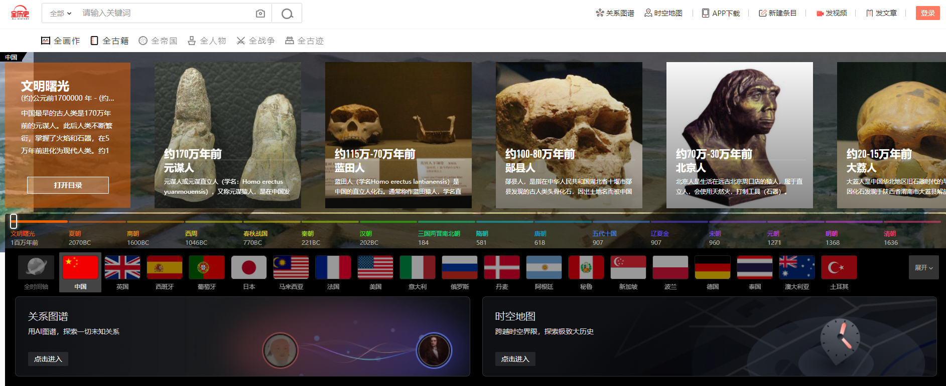
Task: Select the Japan flag icon
Action: (249, 268)
